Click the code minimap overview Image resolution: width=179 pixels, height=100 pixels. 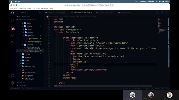click(x=162, y=26)
